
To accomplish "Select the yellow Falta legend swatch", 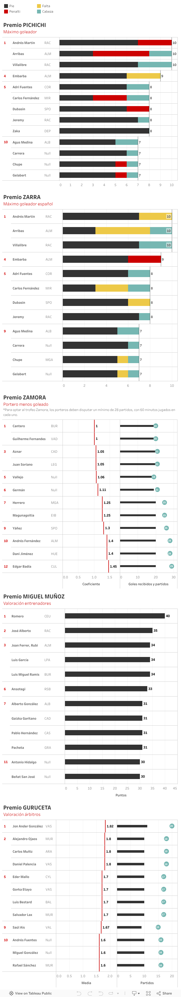I will tap(39, 6).
